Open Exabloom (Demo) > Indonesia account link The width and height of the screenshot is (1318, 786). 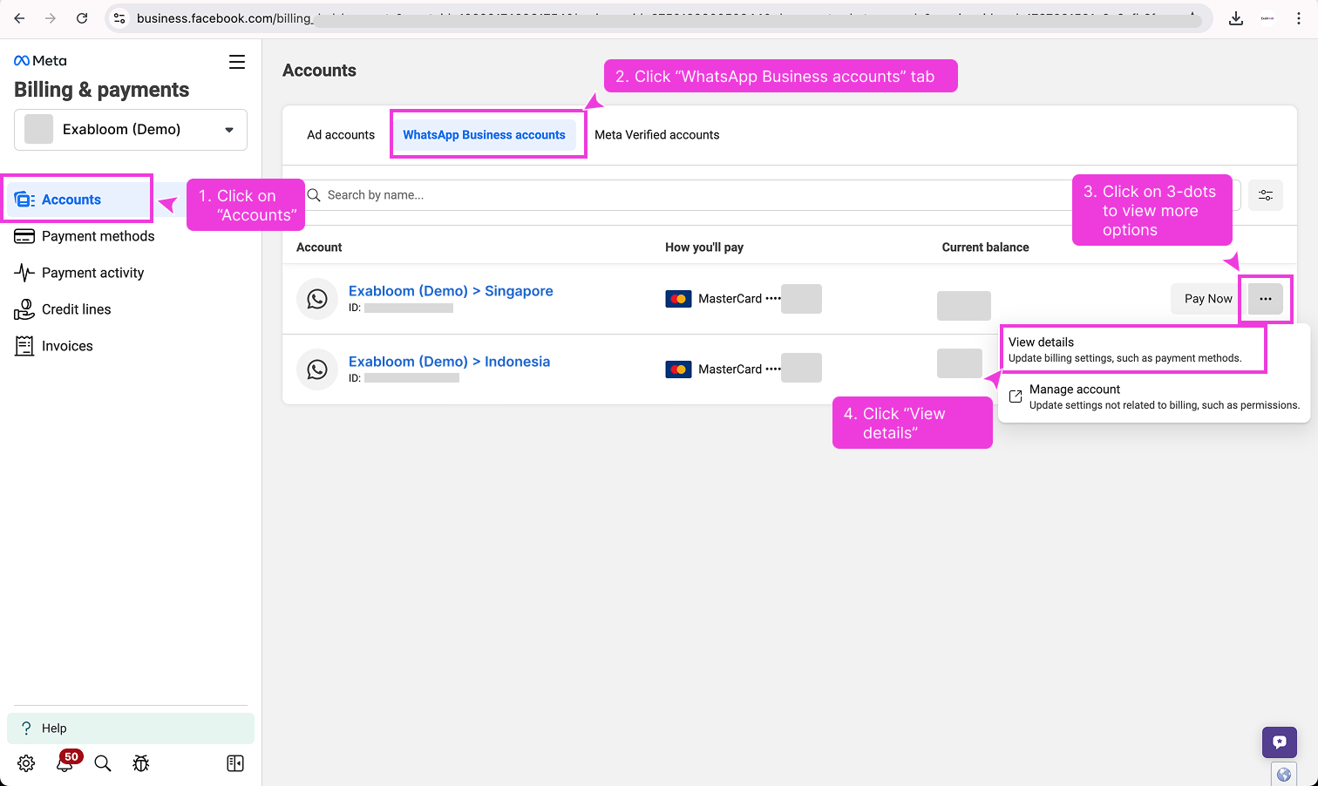[x=449, y=362]
